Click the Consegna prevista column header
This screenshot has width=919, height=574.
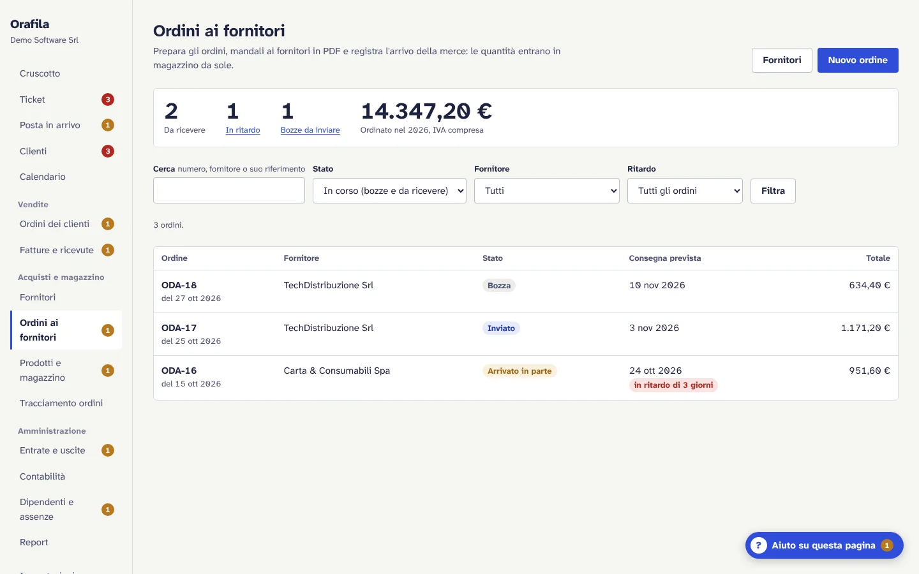(665, 258)
